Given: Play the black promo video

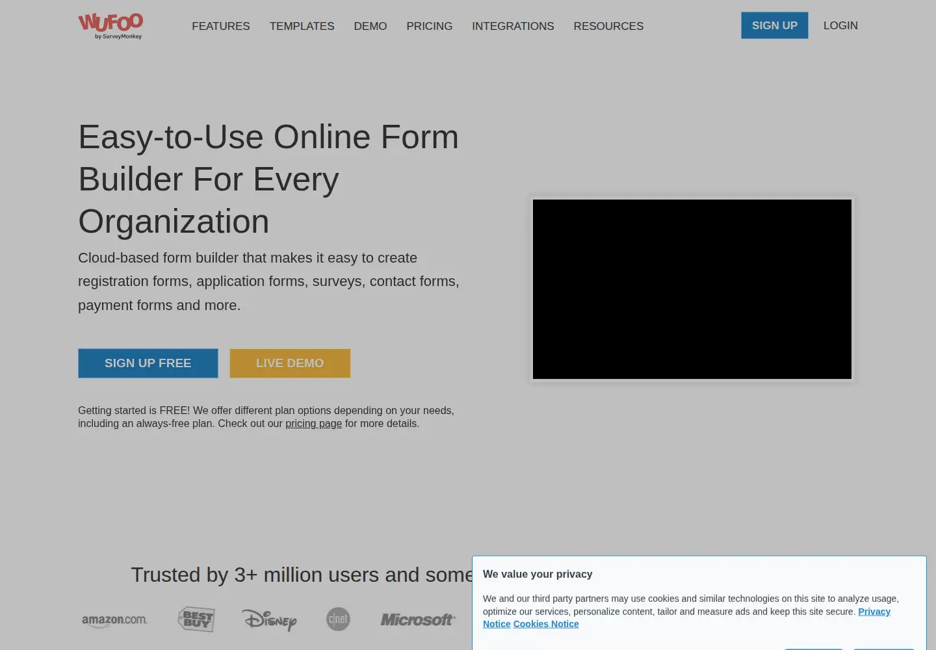Looking at the screenshot, I should coord(692,289).
